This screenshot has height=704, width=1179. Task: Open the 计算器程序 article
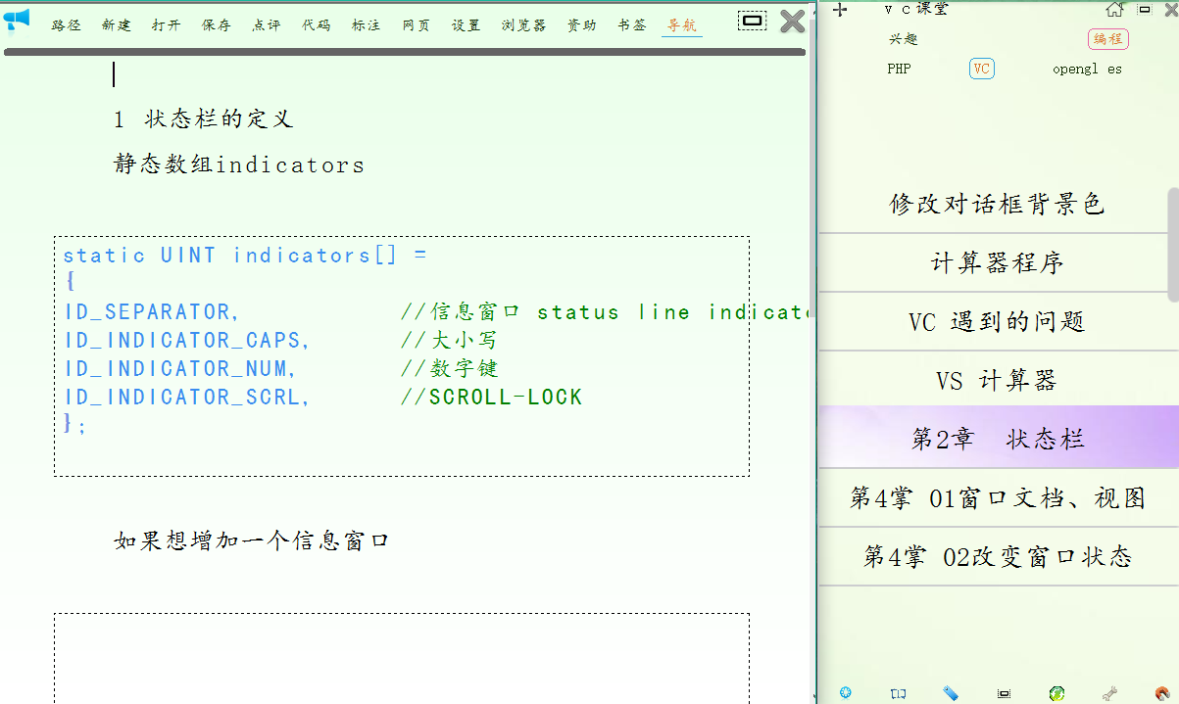997,262
